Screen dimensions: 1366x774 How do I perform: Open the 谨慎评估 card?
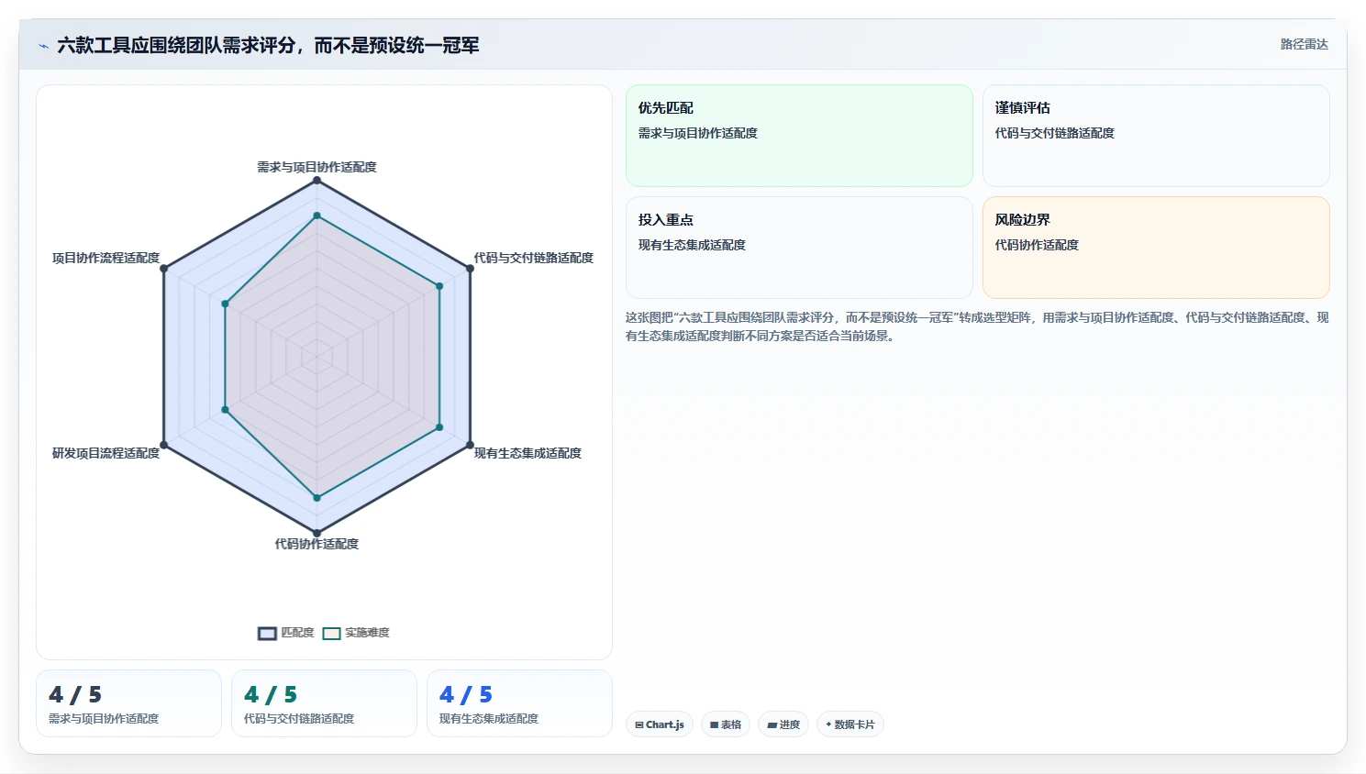[x=1156, y=136]
